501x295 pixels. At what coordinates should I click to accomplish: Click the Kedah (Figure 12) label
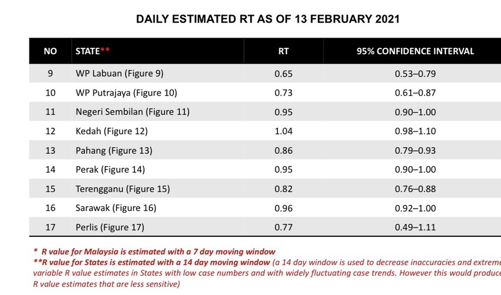(x=111, y=131)
